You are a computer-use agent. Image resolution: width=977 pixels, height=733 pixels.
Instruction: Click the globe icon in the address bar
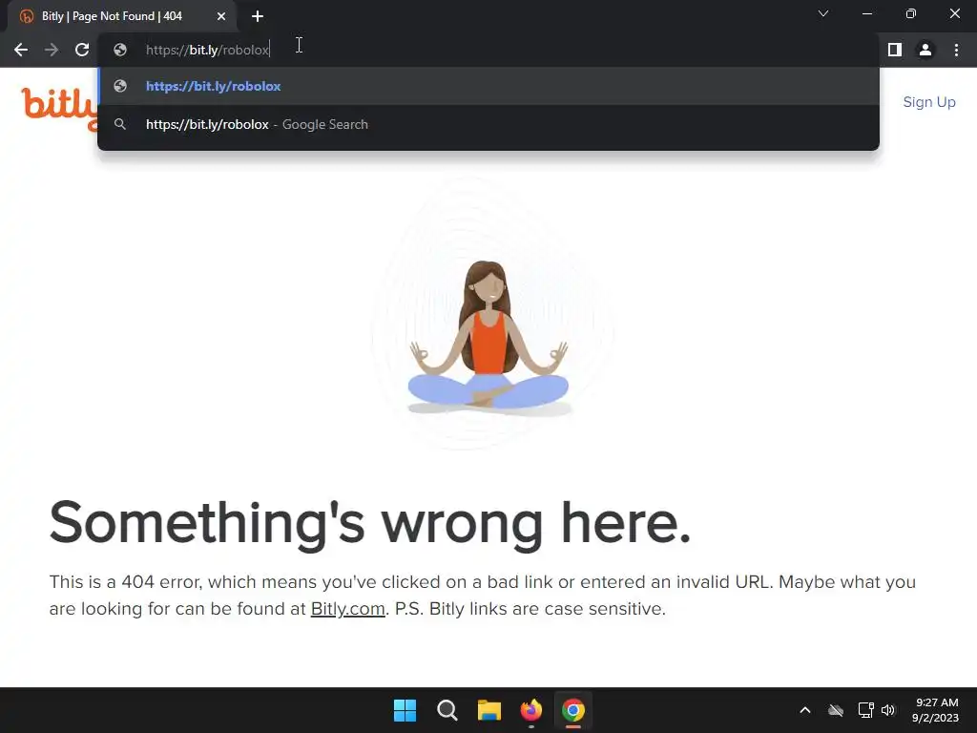(x=120, y=50)
